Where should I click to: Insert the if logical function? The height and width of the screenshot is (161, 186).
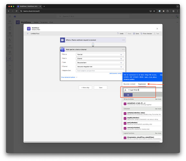[142, 138]
